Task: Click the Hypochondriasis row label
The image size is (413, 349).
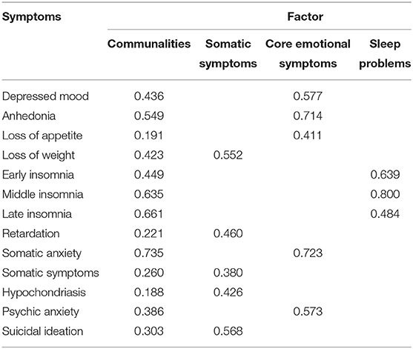Action: (44, 293)
